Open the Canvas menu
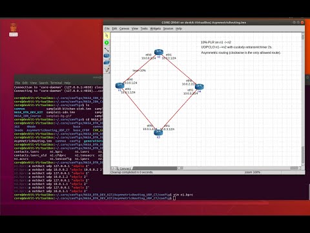 click(x=124, y=28)
